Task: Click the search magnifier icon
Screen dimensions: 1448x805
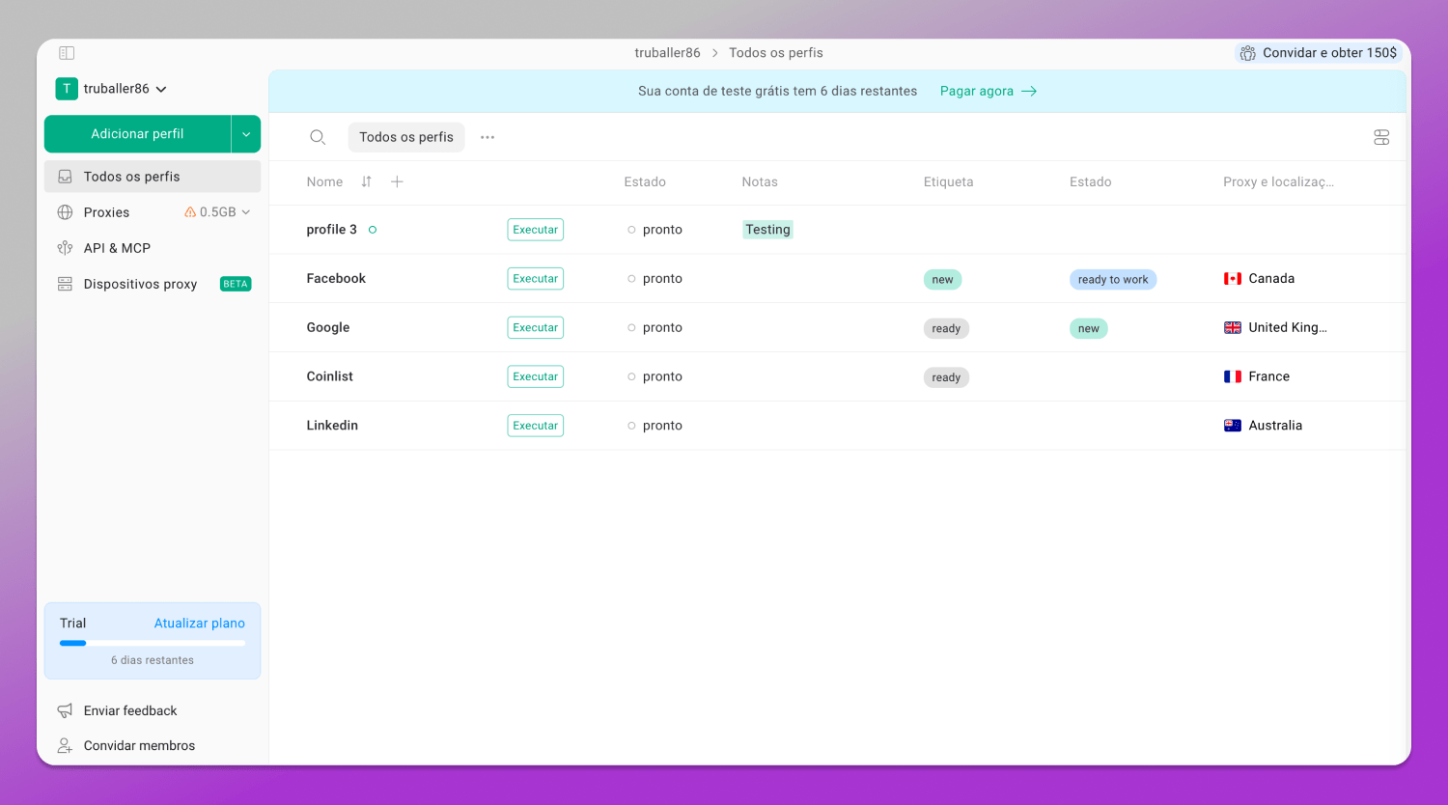Action: pyautogui.click(x=318, y=137)
